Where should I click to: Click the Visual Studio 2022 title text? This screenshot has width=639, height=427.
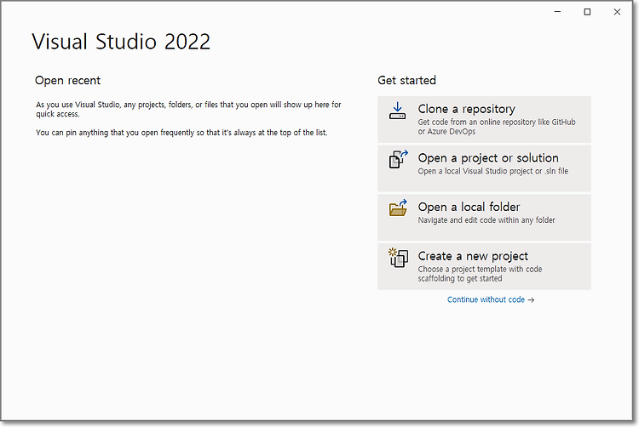[x=121, y=42]
